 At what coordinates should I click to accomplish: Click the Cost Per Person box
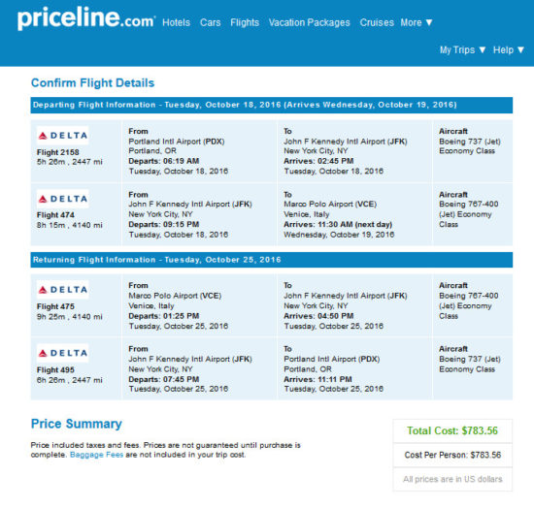coord(452,455)
